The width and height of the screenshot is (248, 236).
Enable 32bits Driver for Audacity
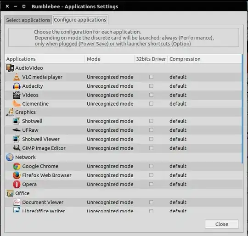(x=151, y=86)
